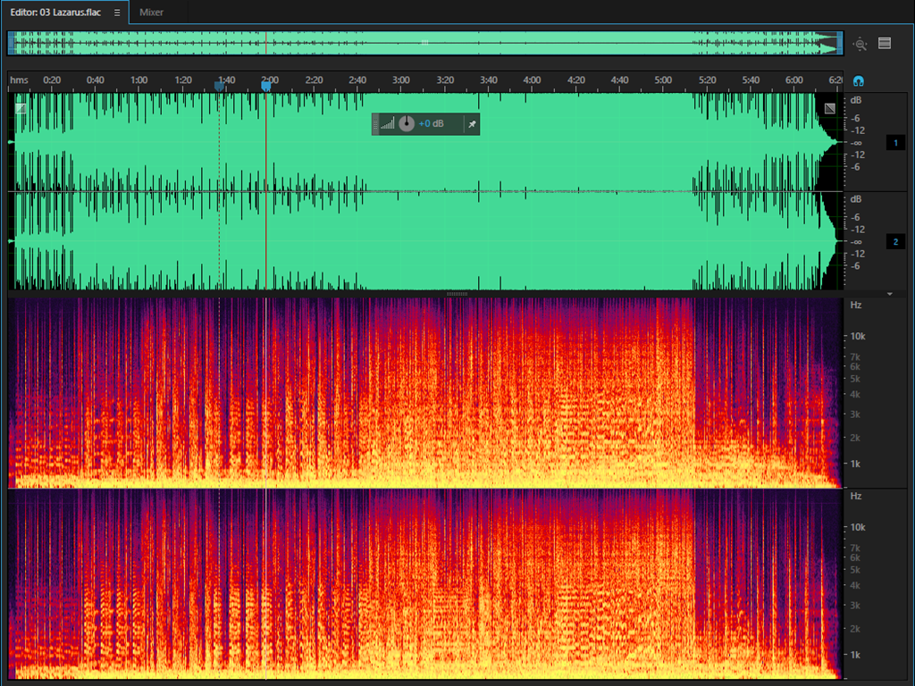
Task: Switch to the Mixer tab
Action: [151, 13]
